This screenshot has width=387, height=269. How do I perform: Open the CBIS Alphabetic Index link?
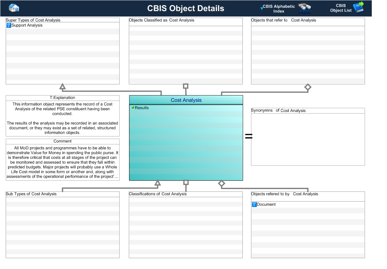[279, 9]
